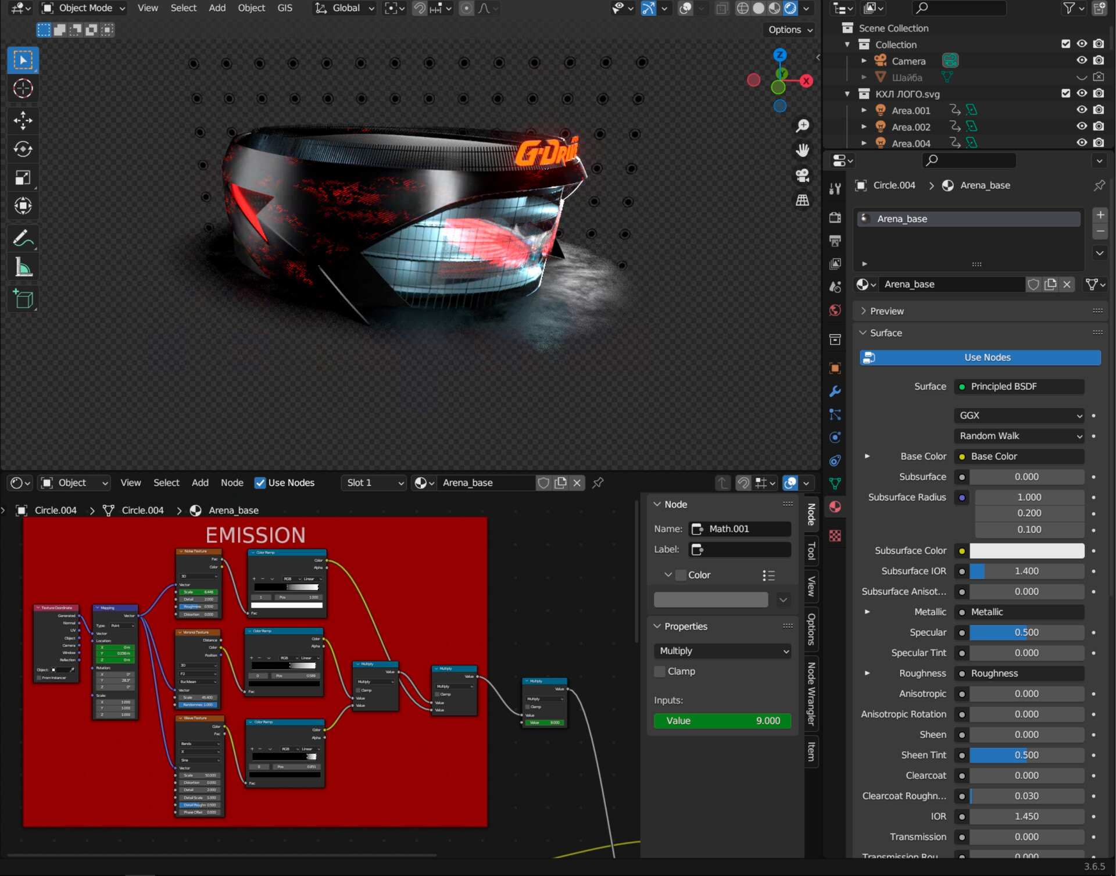Switch to Node Wrangler sidebar tab
This screenshot has width=1116, height=876.
[811, 694]
